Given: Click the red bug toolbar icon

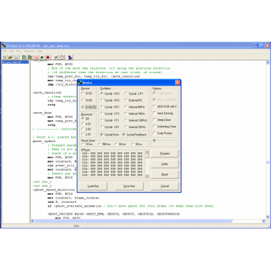Looking at the screenshot, I should 48,57.
